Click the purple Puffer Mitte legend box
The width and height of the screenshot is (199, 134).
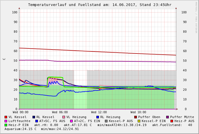pyautogui.click(x=168, y=117)
